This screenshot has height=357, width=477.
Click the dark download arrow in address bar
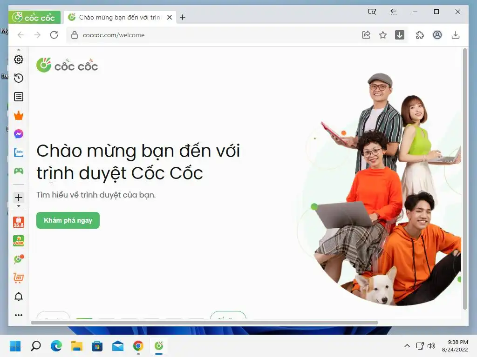coord(399,35)
